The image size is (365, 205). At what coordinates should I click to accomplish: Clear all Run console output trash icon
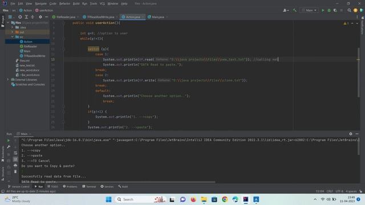15,171
